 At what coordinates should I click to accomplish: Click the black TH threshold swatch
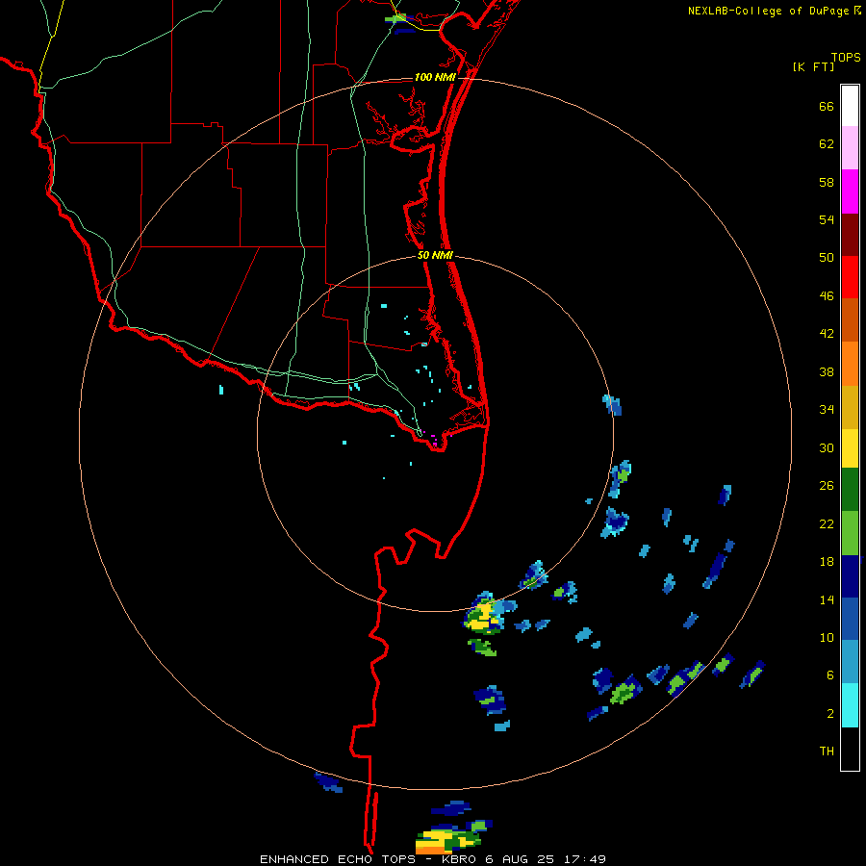coord(850,749)
